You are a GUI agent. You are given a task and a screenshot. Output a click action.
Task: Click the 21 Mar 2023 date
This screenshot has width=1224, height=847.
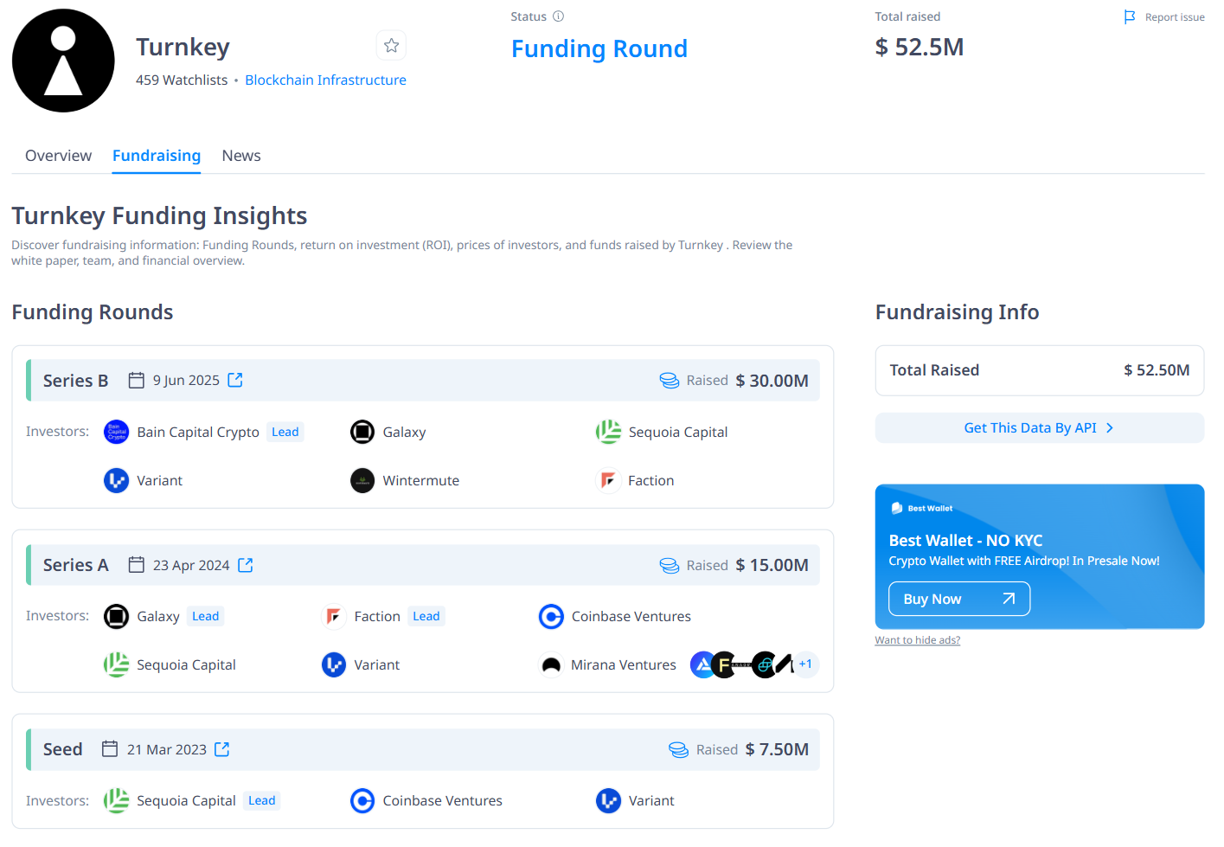click(x=167, y=749)
